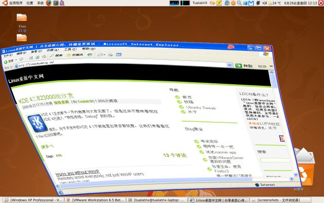Open the address bar dropdown arrow
This screenshot has width=324, height=203.
coord(229,65)
